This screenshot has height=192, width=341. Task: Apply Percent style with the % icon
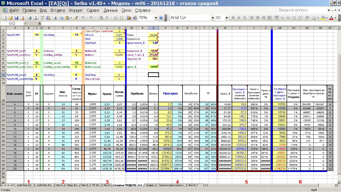[282, 18]
